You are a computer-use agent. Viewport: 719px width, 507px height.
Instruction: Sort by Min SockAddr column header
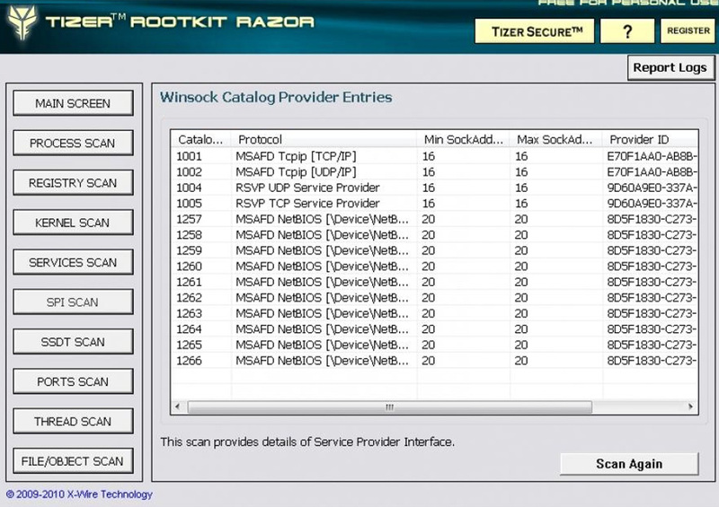click(x=464, y=139)
